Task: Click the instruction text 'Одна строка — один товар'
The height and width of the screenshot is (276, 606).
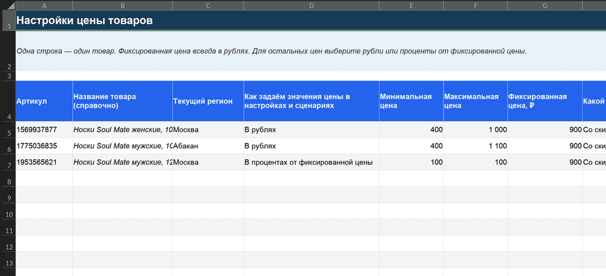Action: pyautogui.click(x=65, y=51)
